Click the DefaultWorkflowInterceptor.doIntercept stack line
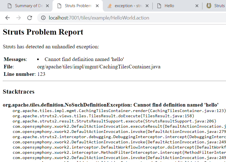Screen dimensions: 226x162 tap(119, 147)
